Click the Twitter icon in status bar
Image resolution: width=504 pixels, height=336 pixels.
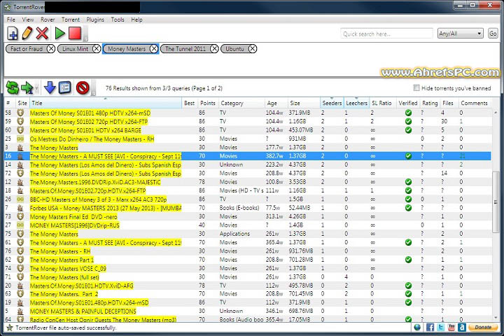point(441,328)
